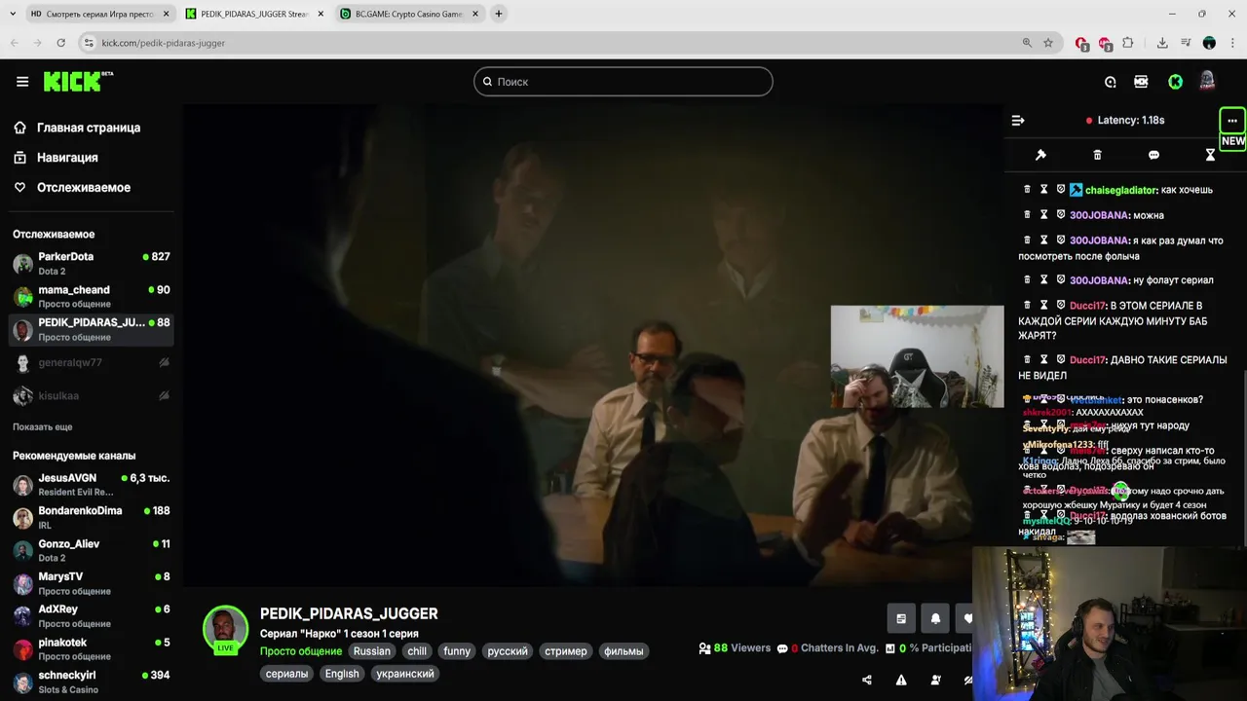This screenshot has height=701, width=1247.
Task: Open kisulkaa offline channel
Action: click(x=92, y=396)
